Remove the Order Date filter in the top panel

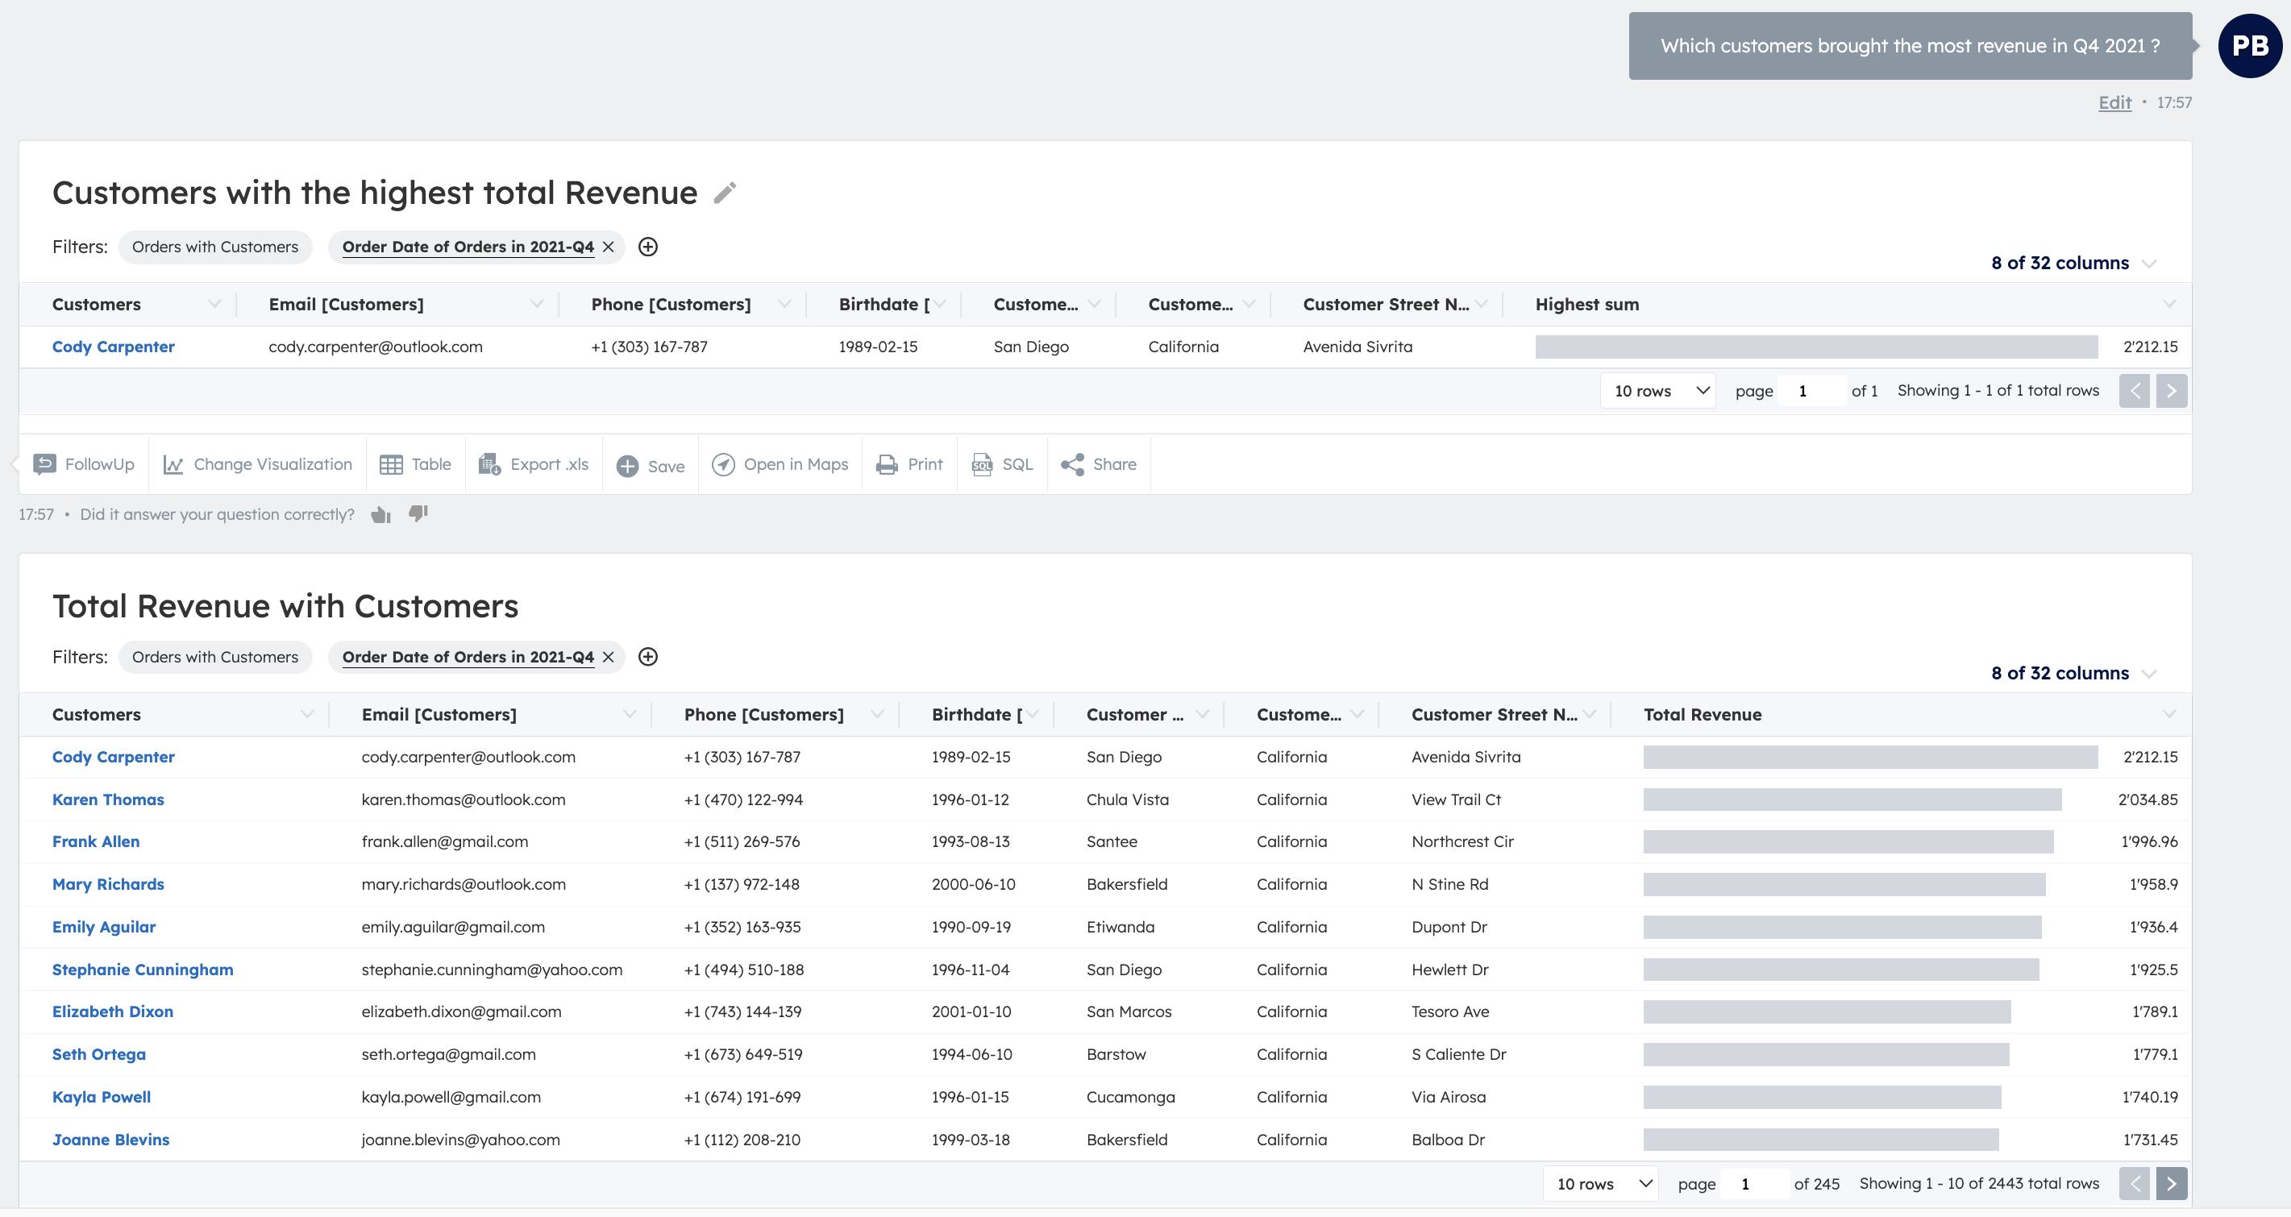(x=609, y=247)
